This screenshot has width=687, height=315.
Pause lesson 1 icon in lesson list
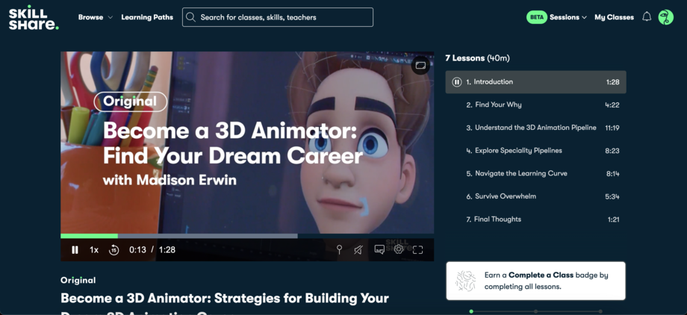click(x=456, y=82)
